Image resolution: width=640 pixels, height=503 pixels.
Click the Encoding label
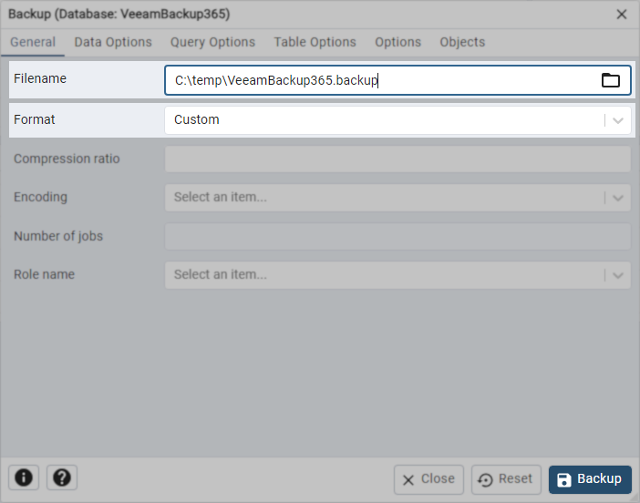pyautogui.click(x=40, y=197)
